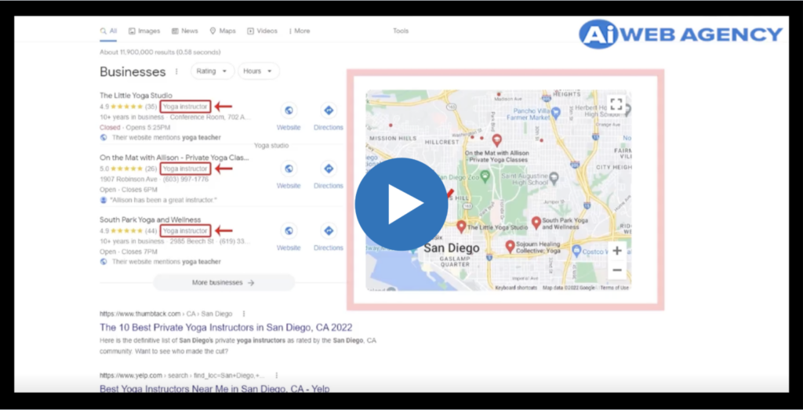Screen dimensions: 803x410
Task: Click the More businesses button
Action: 223,282
